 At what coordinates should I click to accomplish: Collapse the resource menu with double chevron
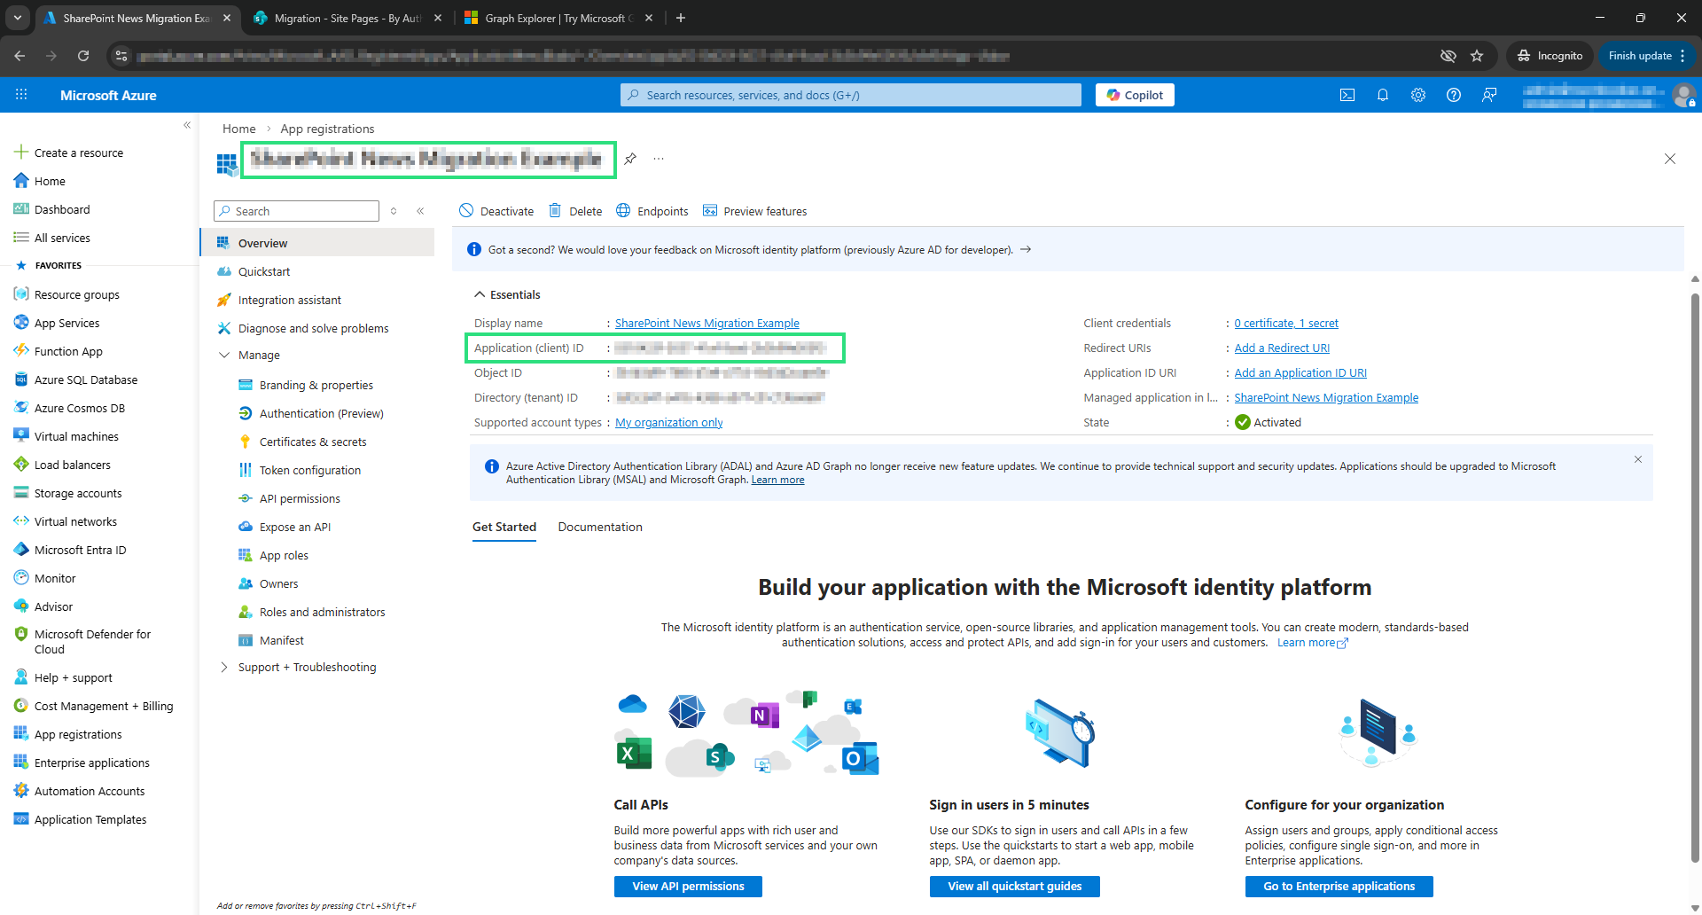tap(420, 211)
